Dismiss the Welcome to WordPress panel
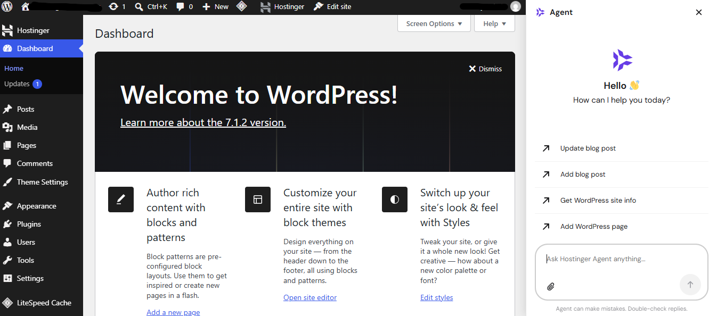 click(485, 69)
